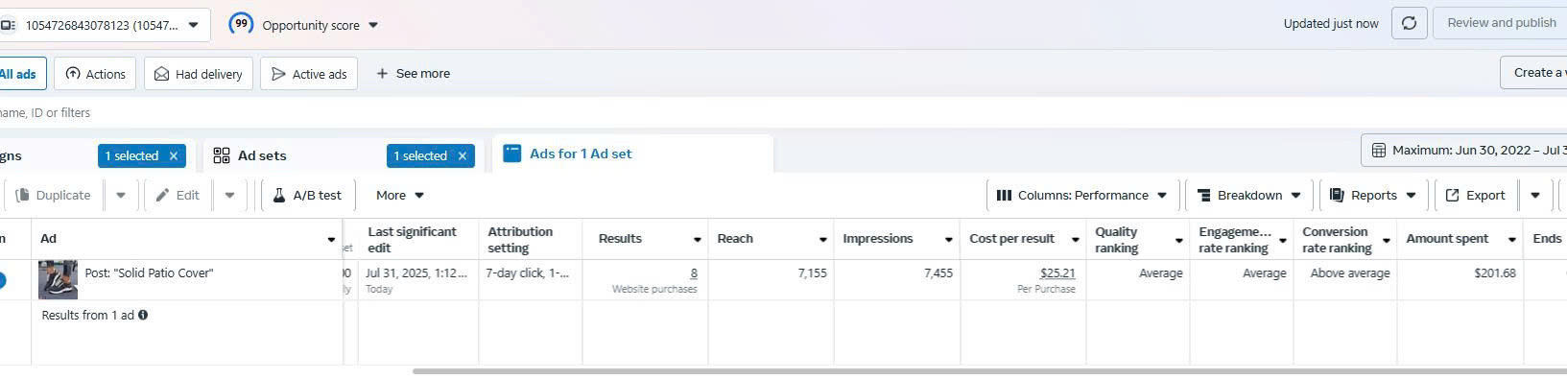Expand the Columns: Performance dropdown
This screenshot has width=1567, height=379.
[1081, 195]
